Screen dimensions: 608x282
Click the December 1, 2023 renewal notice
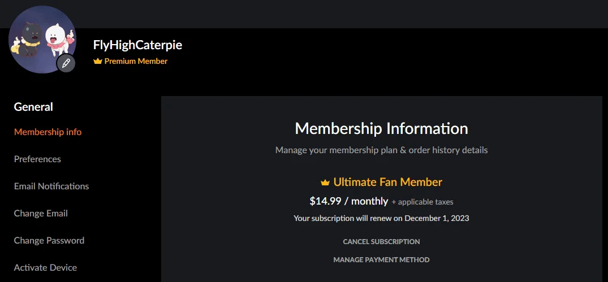tap(381, 219)
